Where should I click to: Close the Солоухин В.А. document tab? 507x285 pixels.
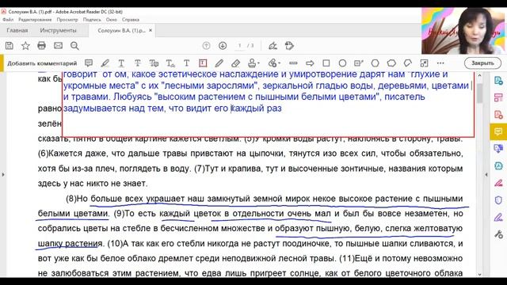(x=151, y=30)
